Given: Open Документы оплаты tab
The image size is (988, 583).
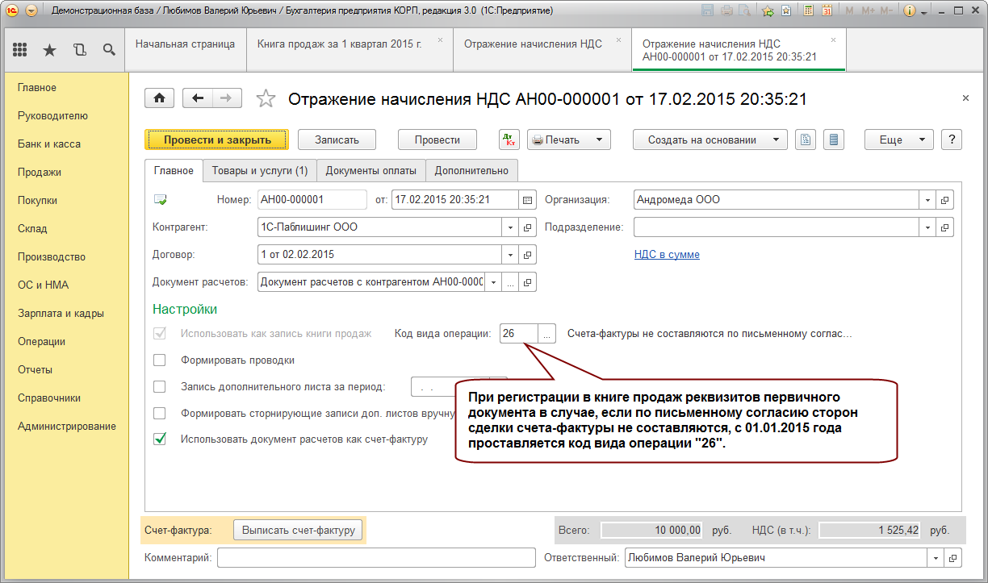Looking at the screenshot, I should 371,170.
